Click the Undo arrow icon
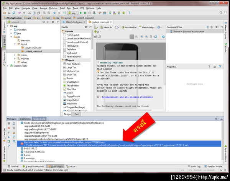The width and height of the screenshot is (230, 181). tap(20, 13)
